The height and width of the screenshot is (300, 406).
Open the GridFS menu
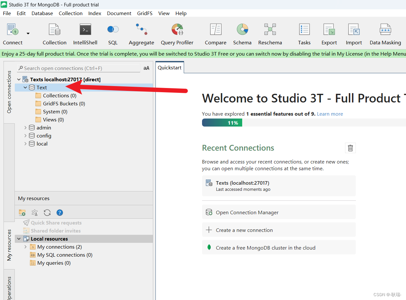(145, 13)
